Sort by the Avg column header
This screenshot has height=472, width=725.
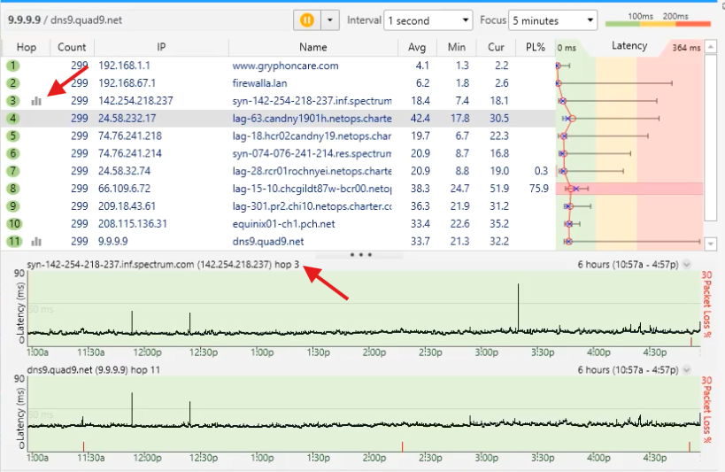coord(417,47)
